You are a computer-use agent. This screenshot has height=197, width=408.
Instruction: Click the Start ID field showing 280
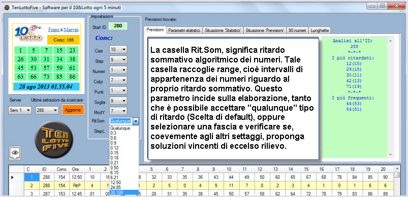118,26
